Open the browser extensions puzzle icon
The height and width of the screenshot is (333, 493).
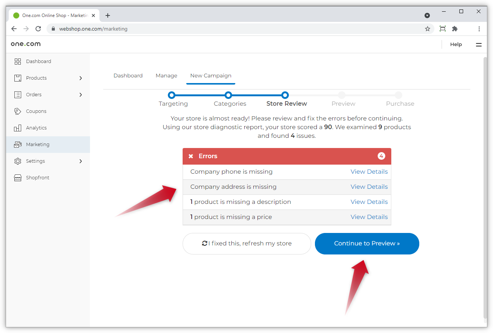coord(455,29)
